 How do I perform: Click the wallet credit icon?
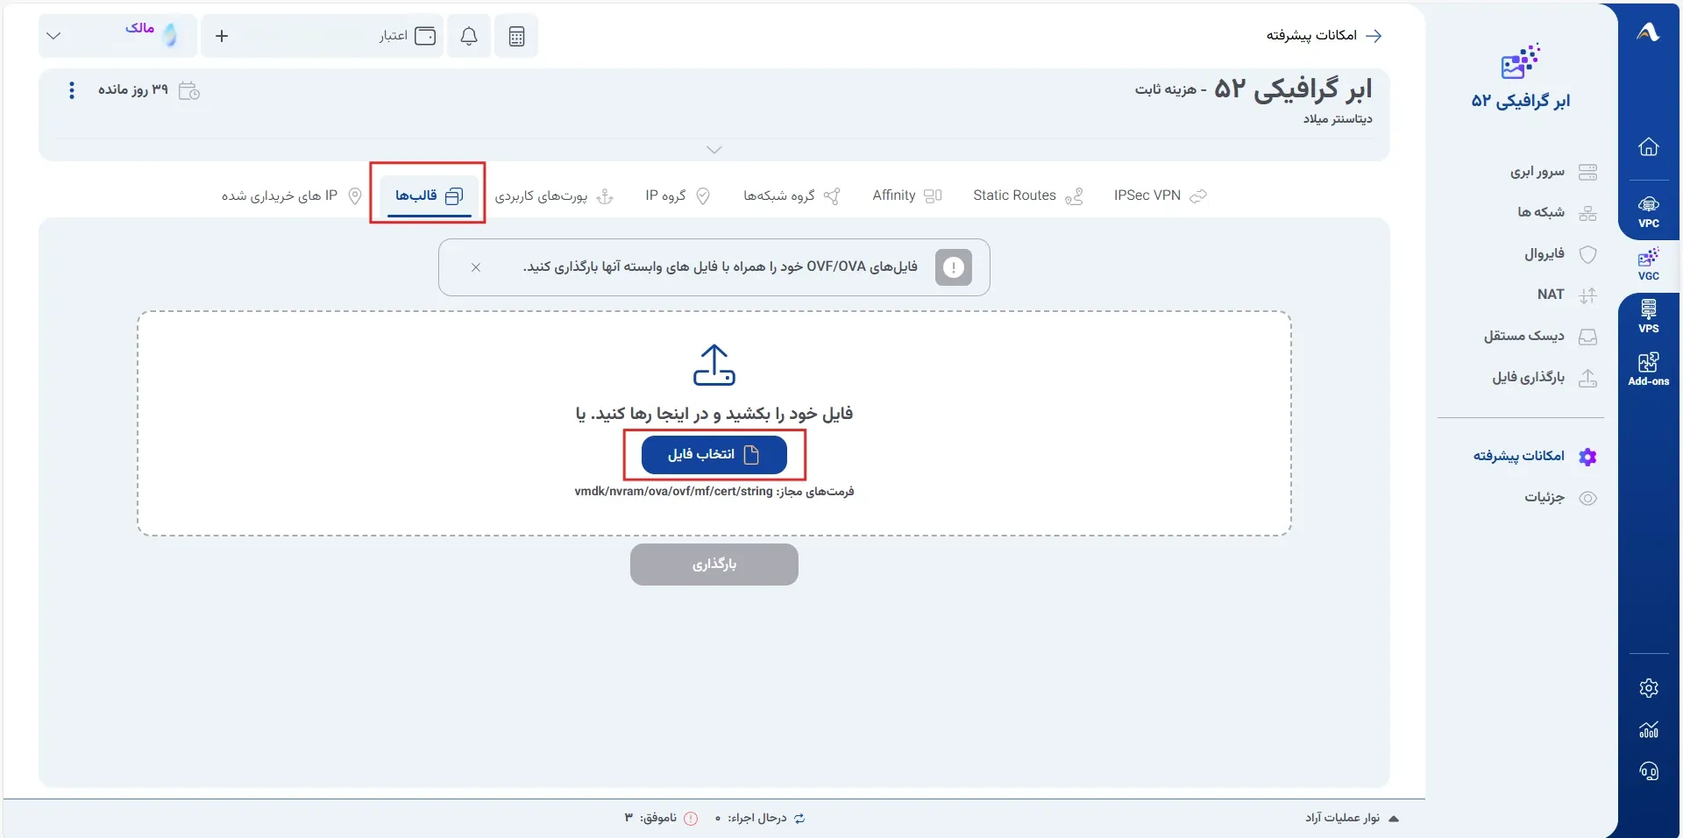425,36
